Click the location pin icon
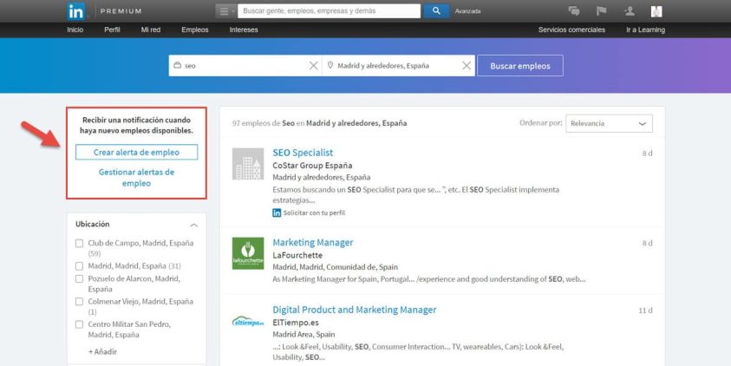 pyautogui.click(x=330, y=66)
